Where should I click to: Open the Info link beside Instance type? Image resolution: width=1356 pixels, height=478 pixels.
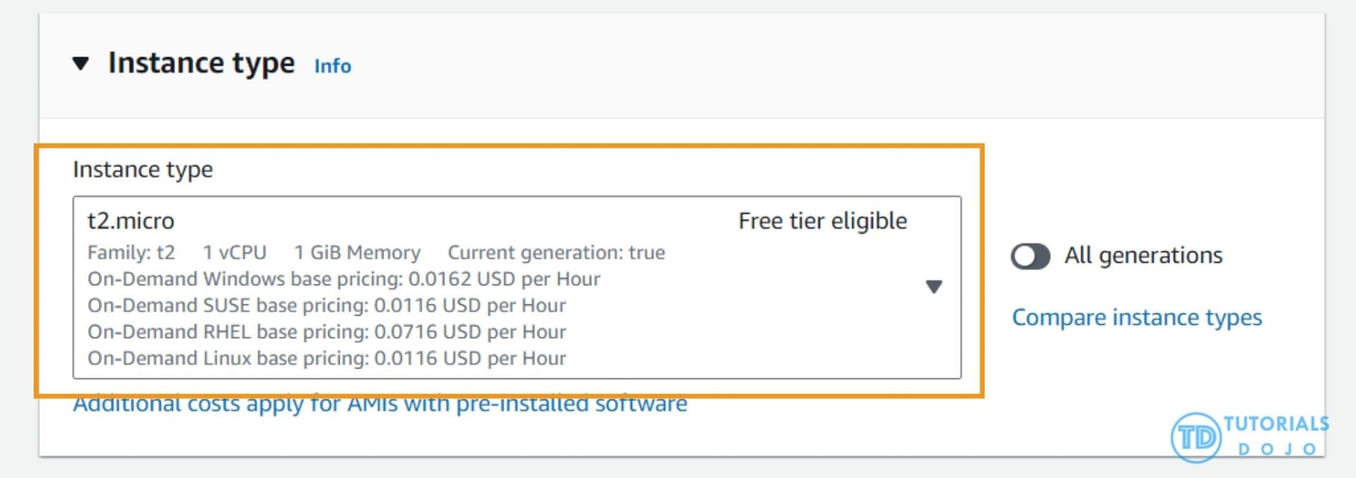(x=333, y=66)
